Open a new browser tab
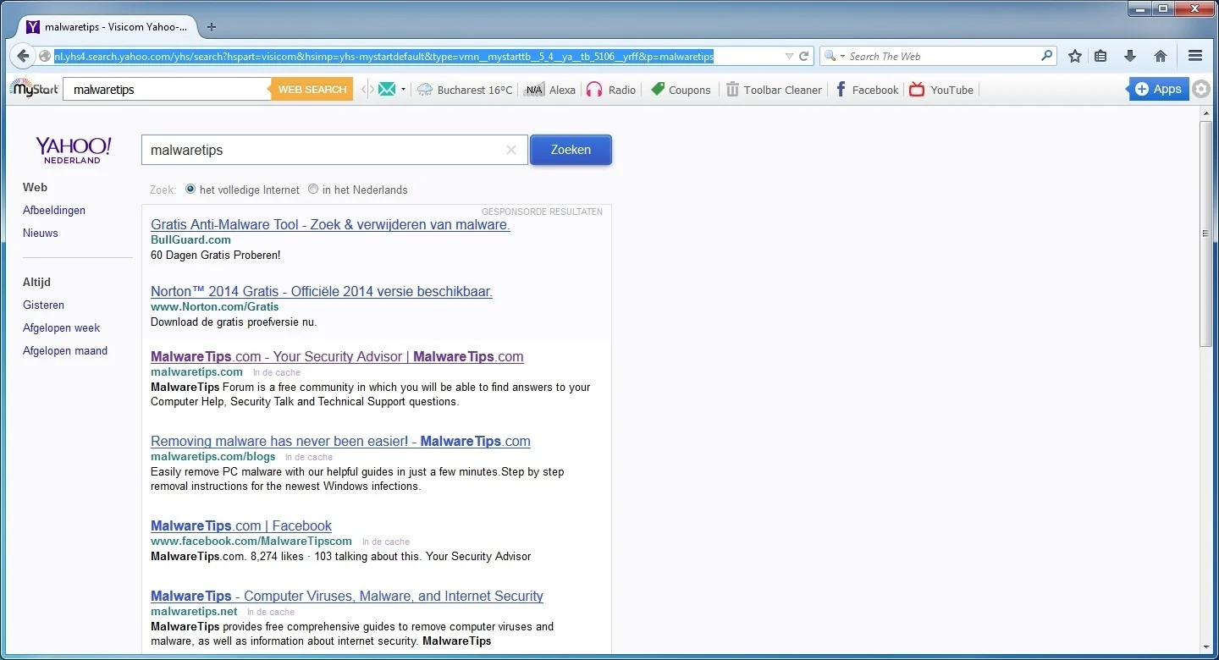The image size is (1219, 660). click(212, 26)
